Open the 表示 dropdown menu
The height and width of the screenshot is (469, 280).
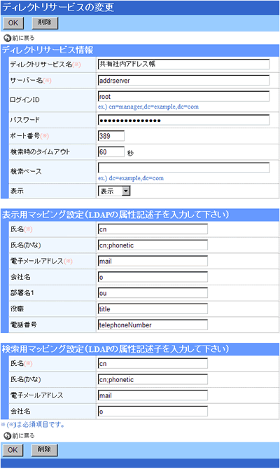[114, 191]
